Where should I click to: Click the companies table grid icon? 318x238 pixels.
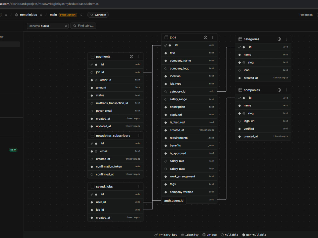(x=240, y=90)
